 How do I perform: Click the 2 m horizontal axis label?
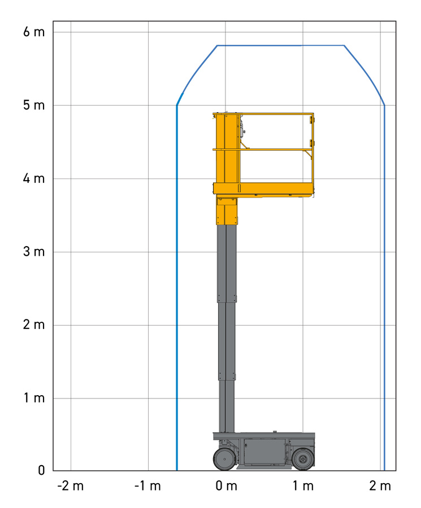pos(380,486)
